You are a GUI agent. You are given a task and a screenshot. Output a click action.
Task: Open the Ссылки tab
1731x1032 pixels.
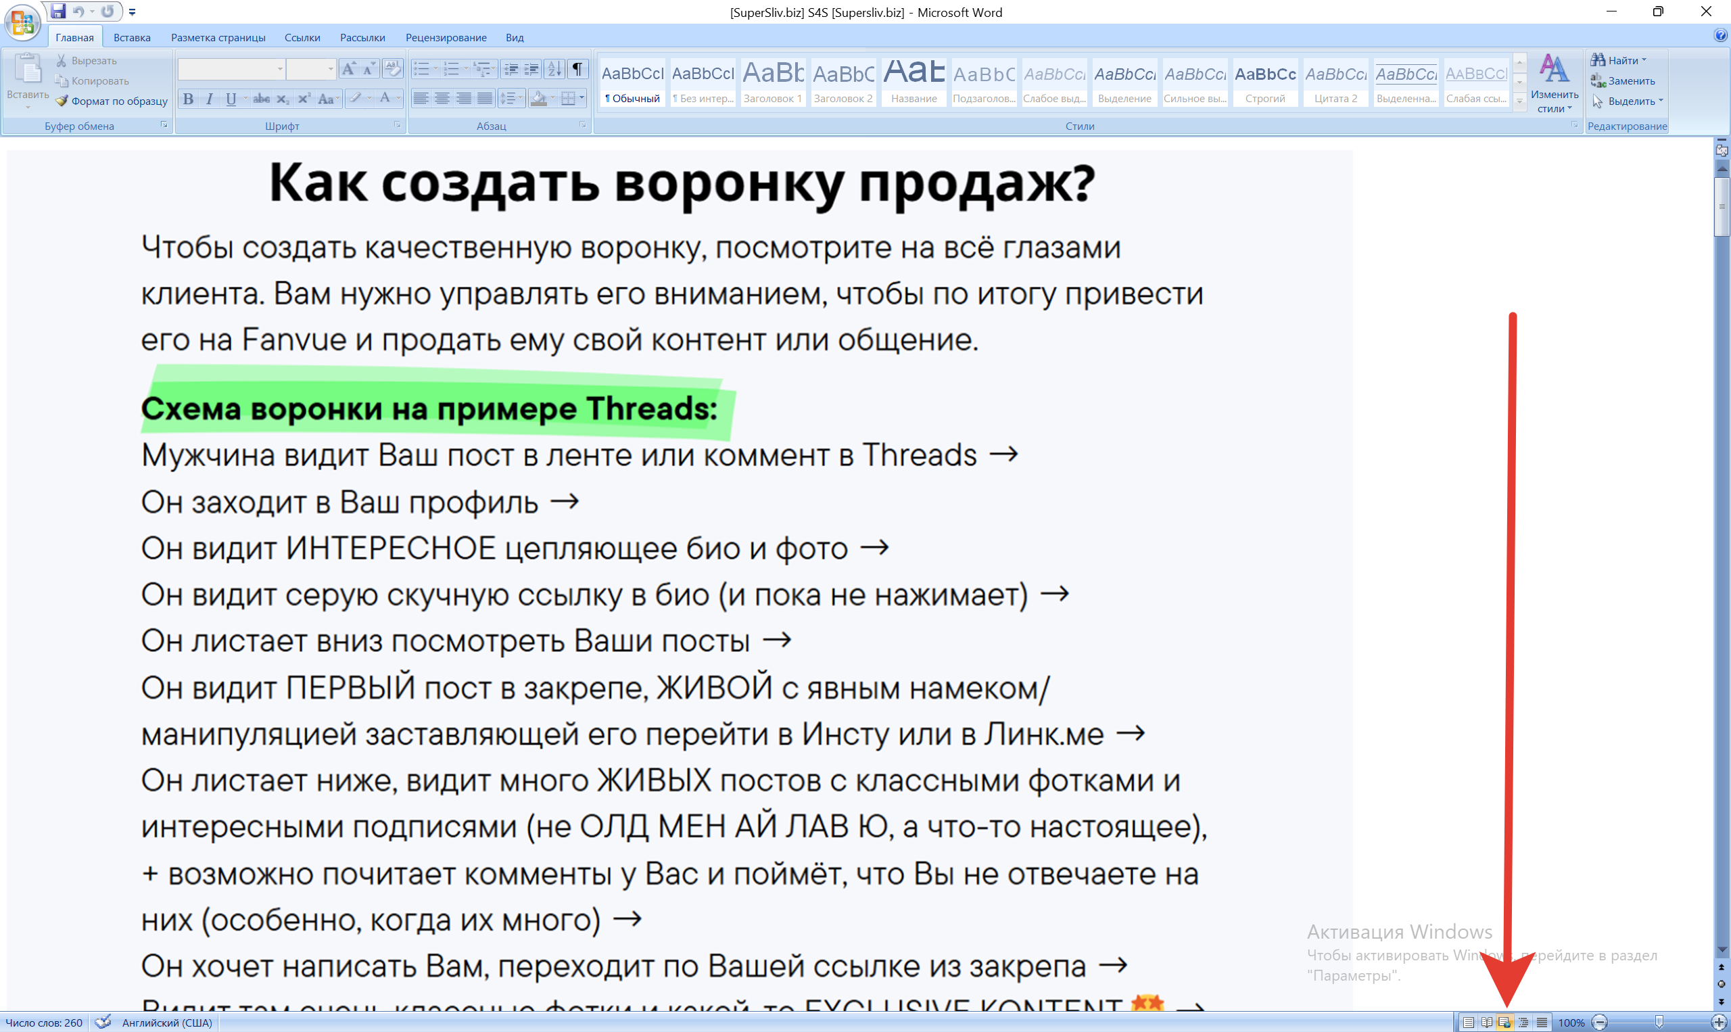[302, 38]
